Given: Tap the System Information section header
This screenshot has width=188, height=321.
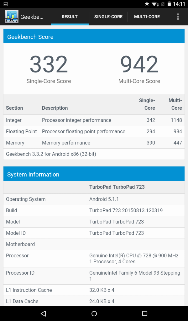Looking at the screenshot, I should [x=94, y=174].
